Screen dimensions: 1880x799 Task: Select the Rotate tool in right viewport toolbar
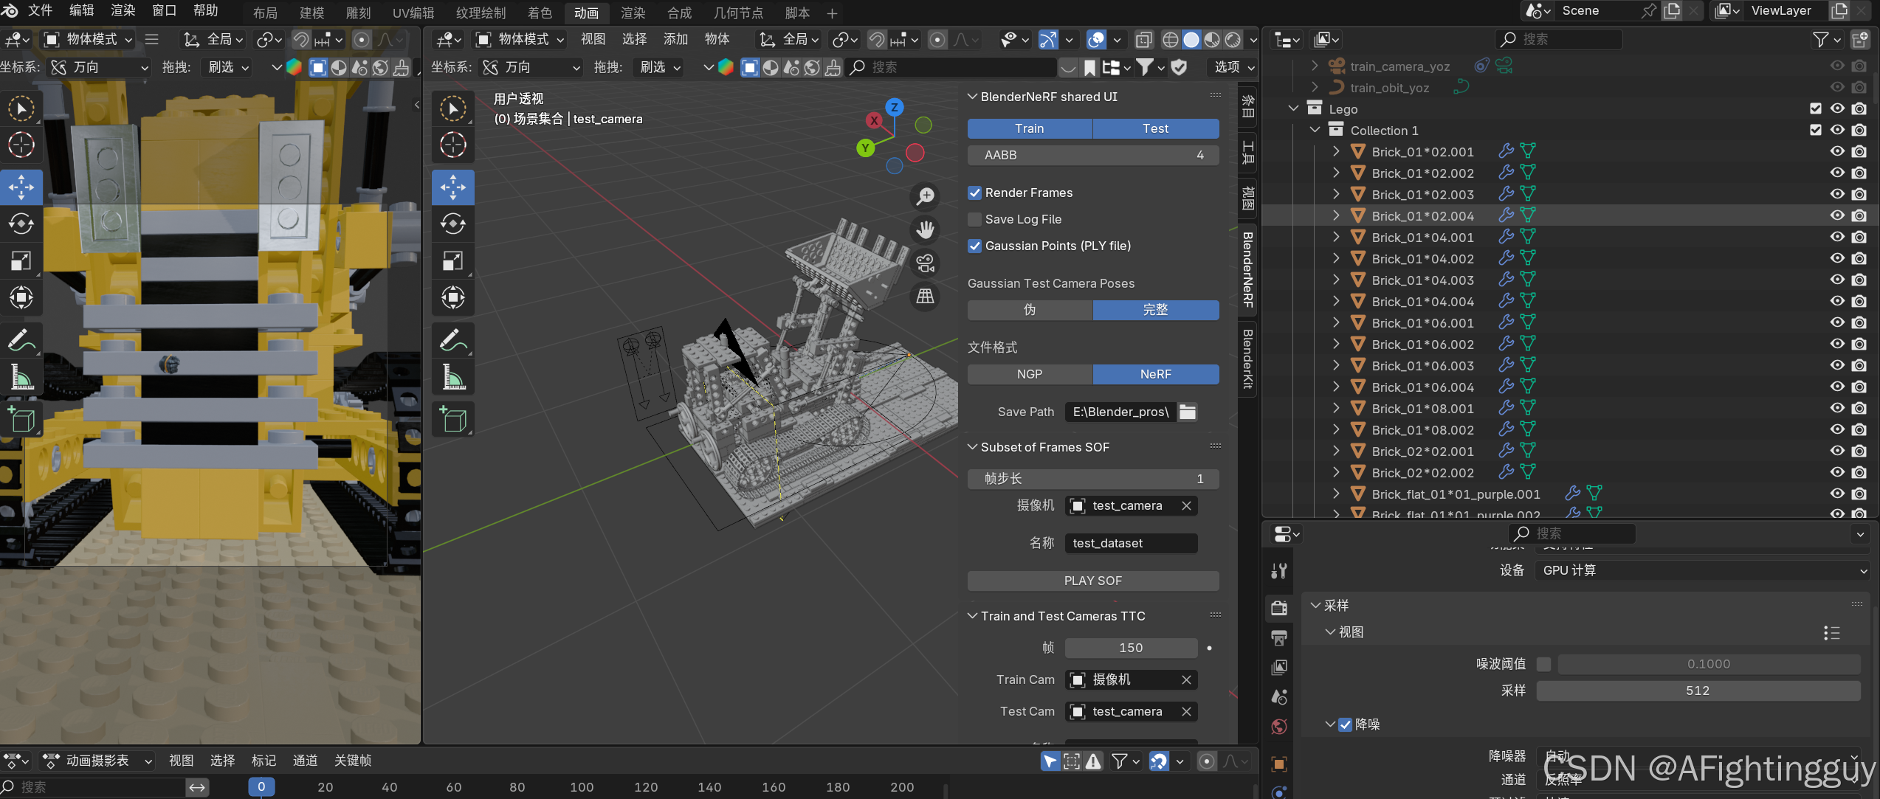coord(452,224)
